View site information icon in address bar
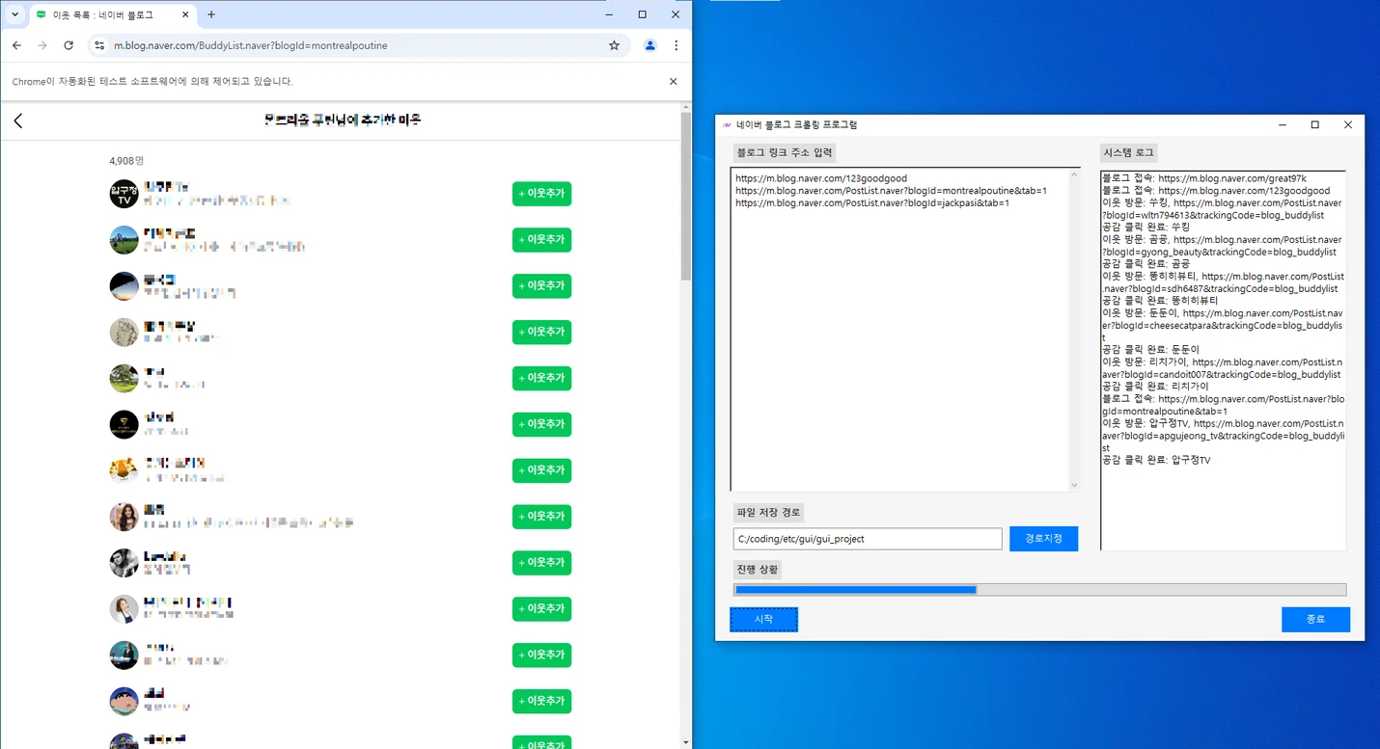The height and width of the screenshot is (749, 1380). click(99, 45)
